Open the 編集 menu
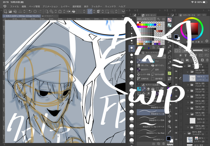The image size is (210, 146). (x=24, y=6)
